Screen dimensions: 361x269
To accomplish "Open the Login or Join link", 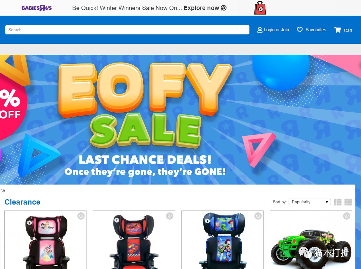I will [276, 30].
